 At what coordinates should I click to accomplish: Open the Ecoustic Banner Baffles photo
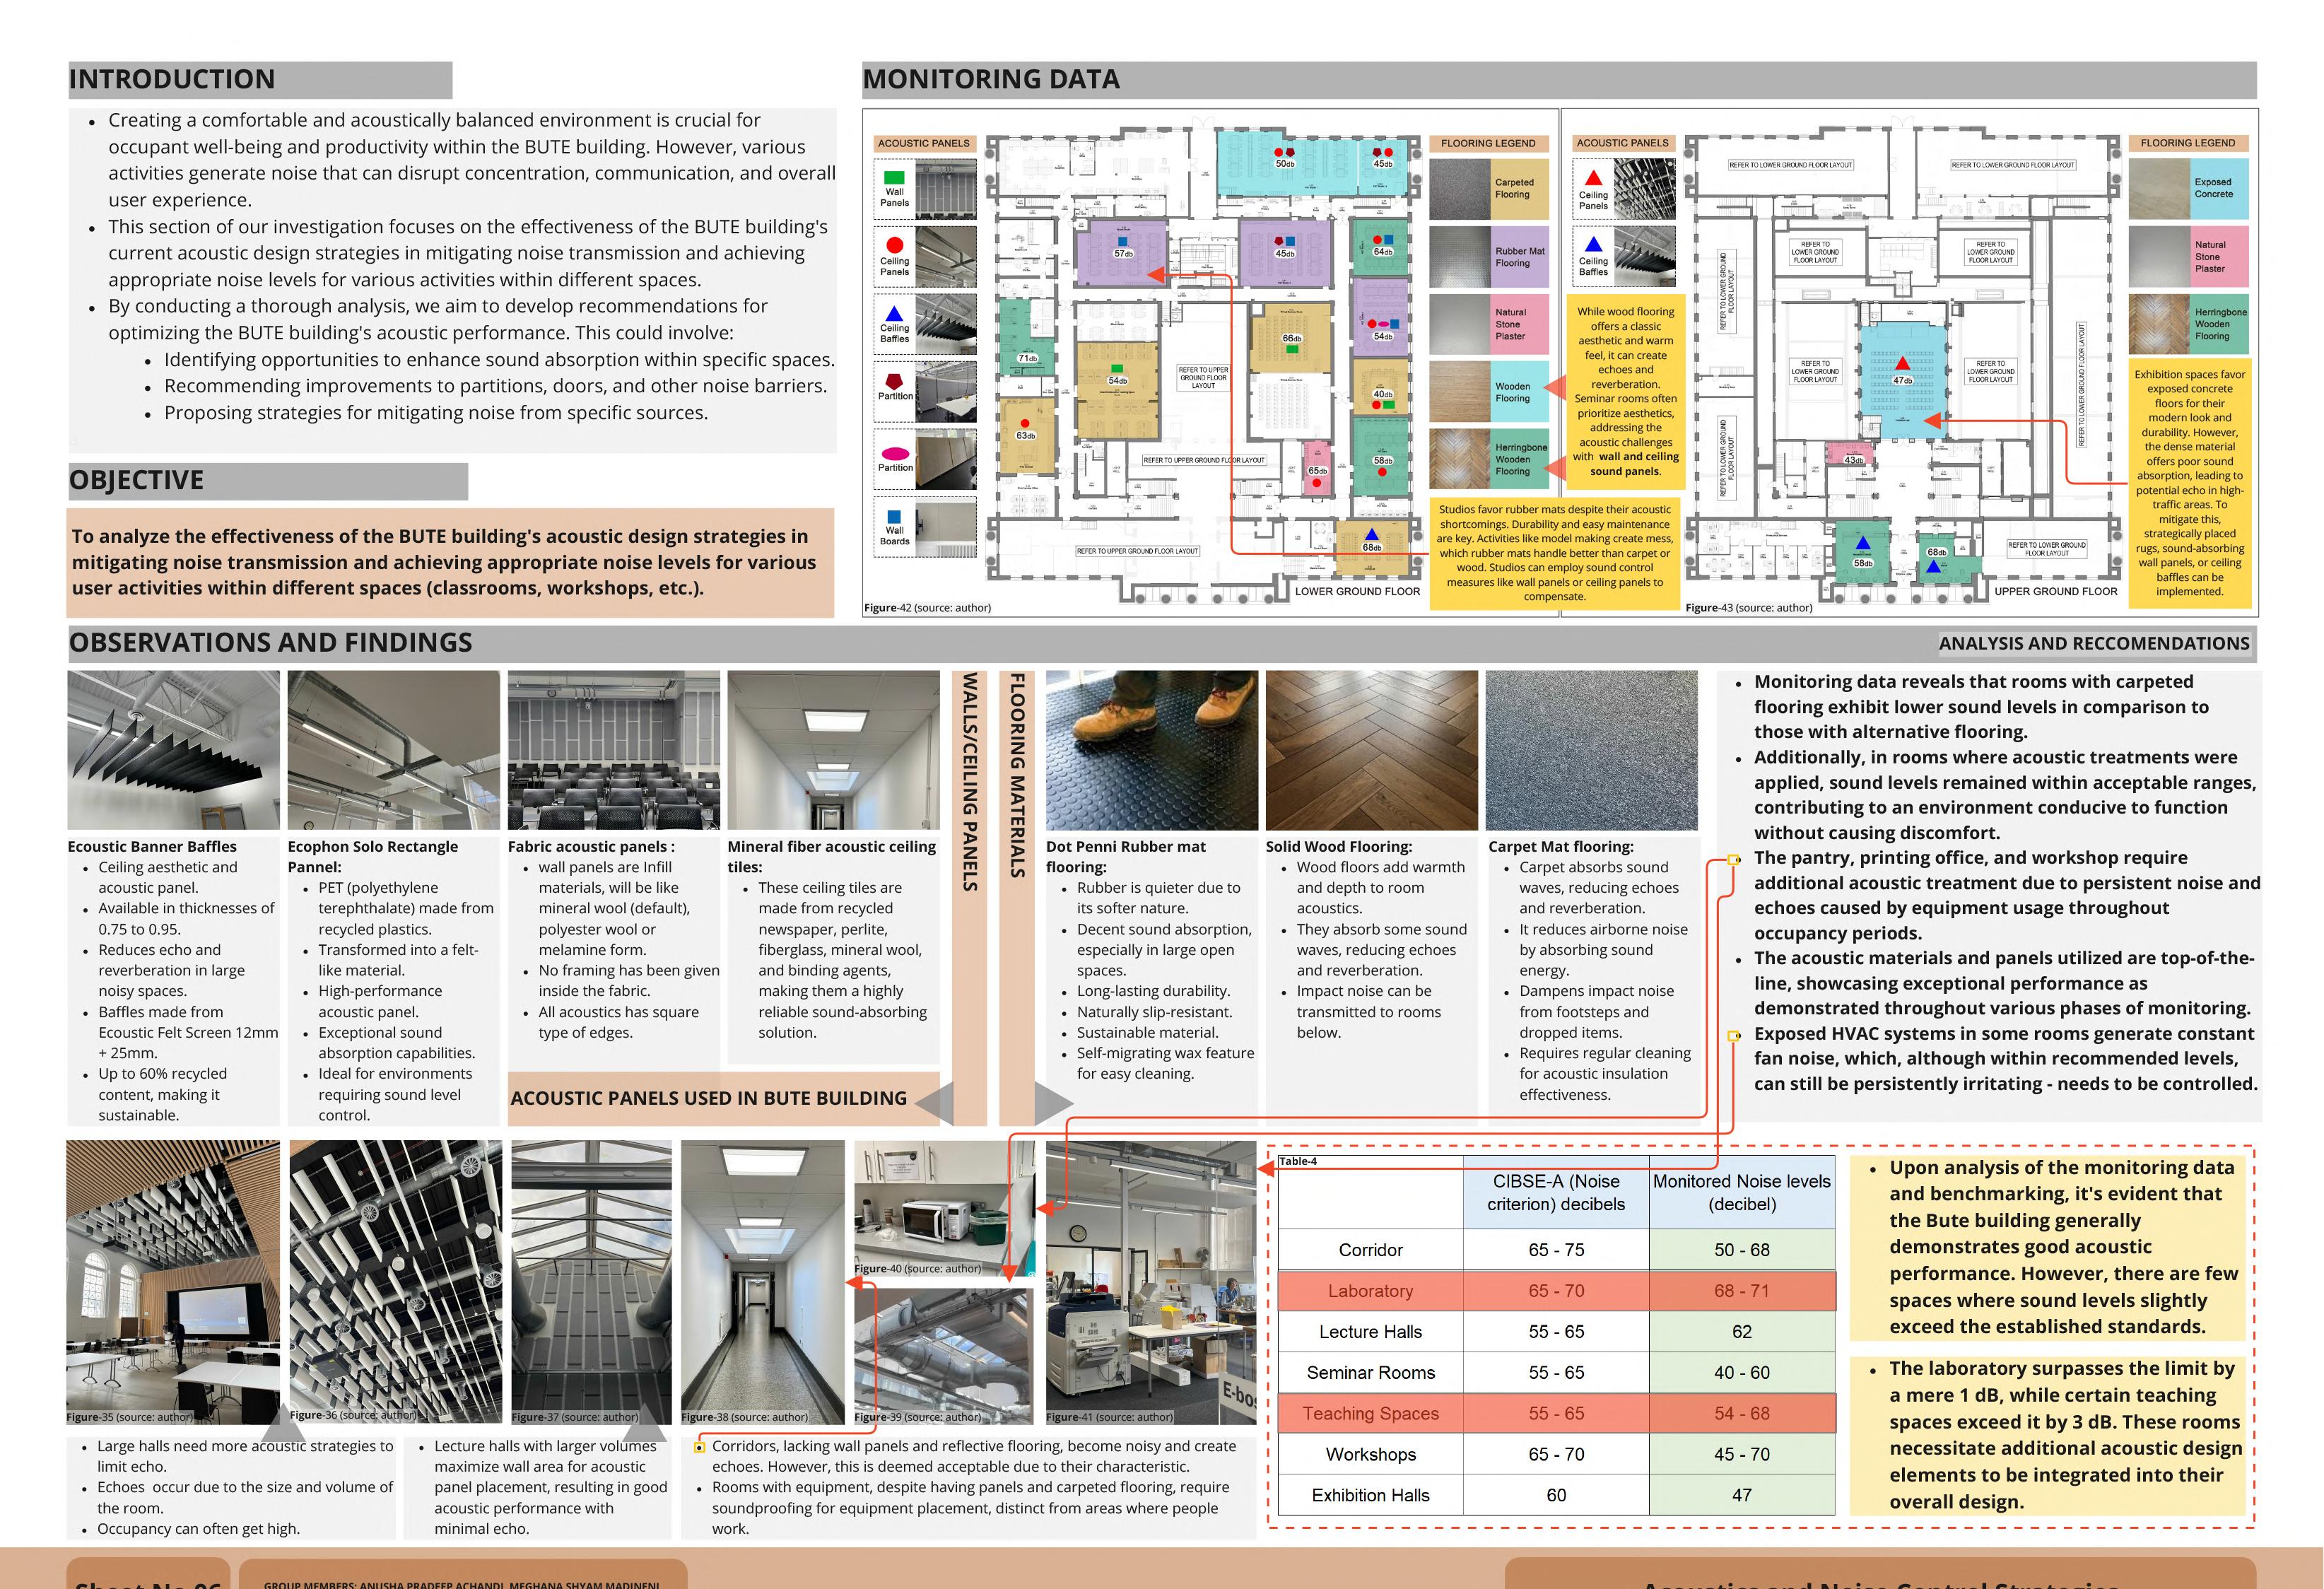click(173, 749)
